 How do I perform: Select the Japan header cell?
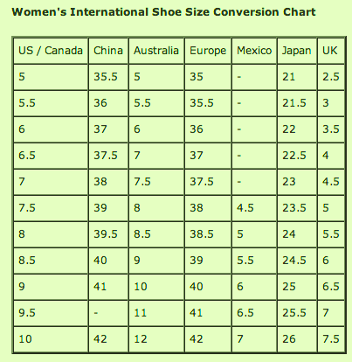(297, 51)
